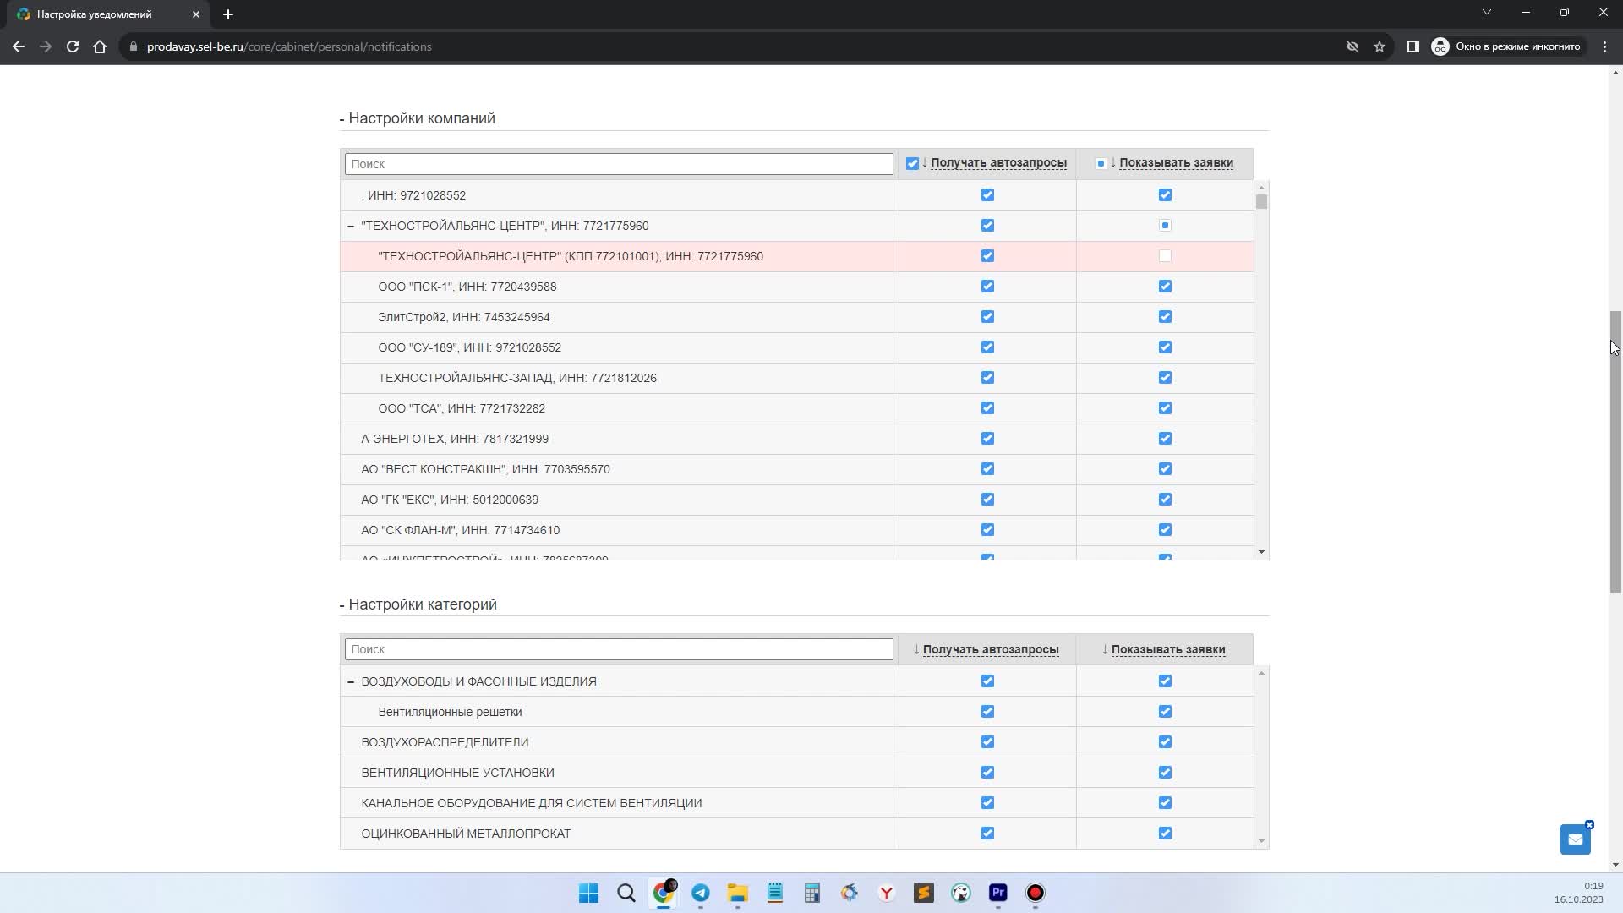
Task: Open the blue mail chat widget
Action: [x=1576, y=839]
